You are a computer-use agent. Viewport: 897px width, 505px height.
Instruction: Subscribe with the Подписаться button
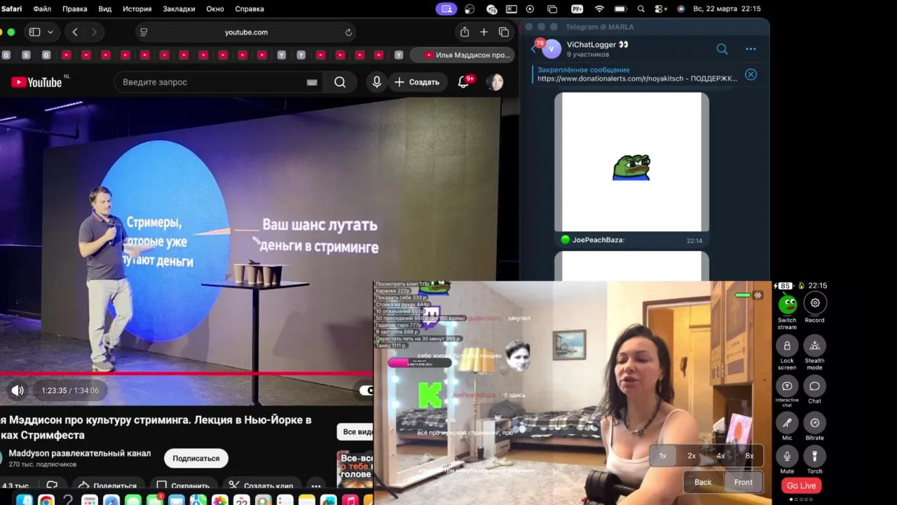point(196,458)
